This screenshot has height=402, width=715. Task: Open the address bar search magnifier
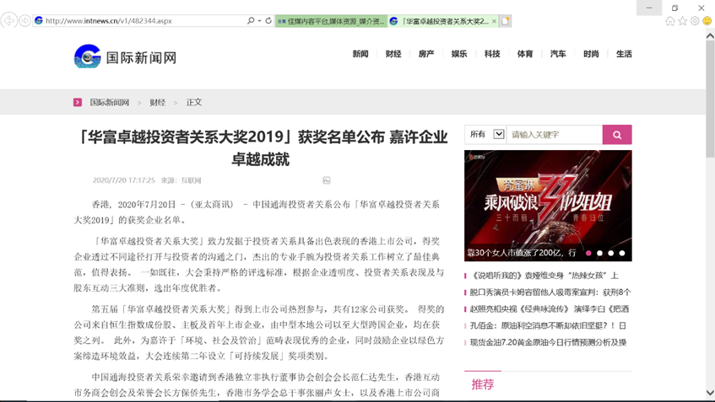(x=251, y=21)
